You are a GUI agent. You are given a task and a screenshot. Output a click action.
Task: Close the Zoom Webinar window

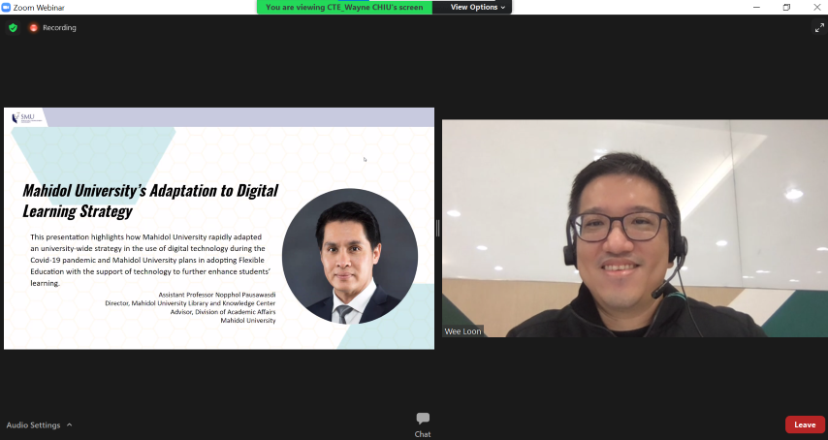tap(814, 7)
